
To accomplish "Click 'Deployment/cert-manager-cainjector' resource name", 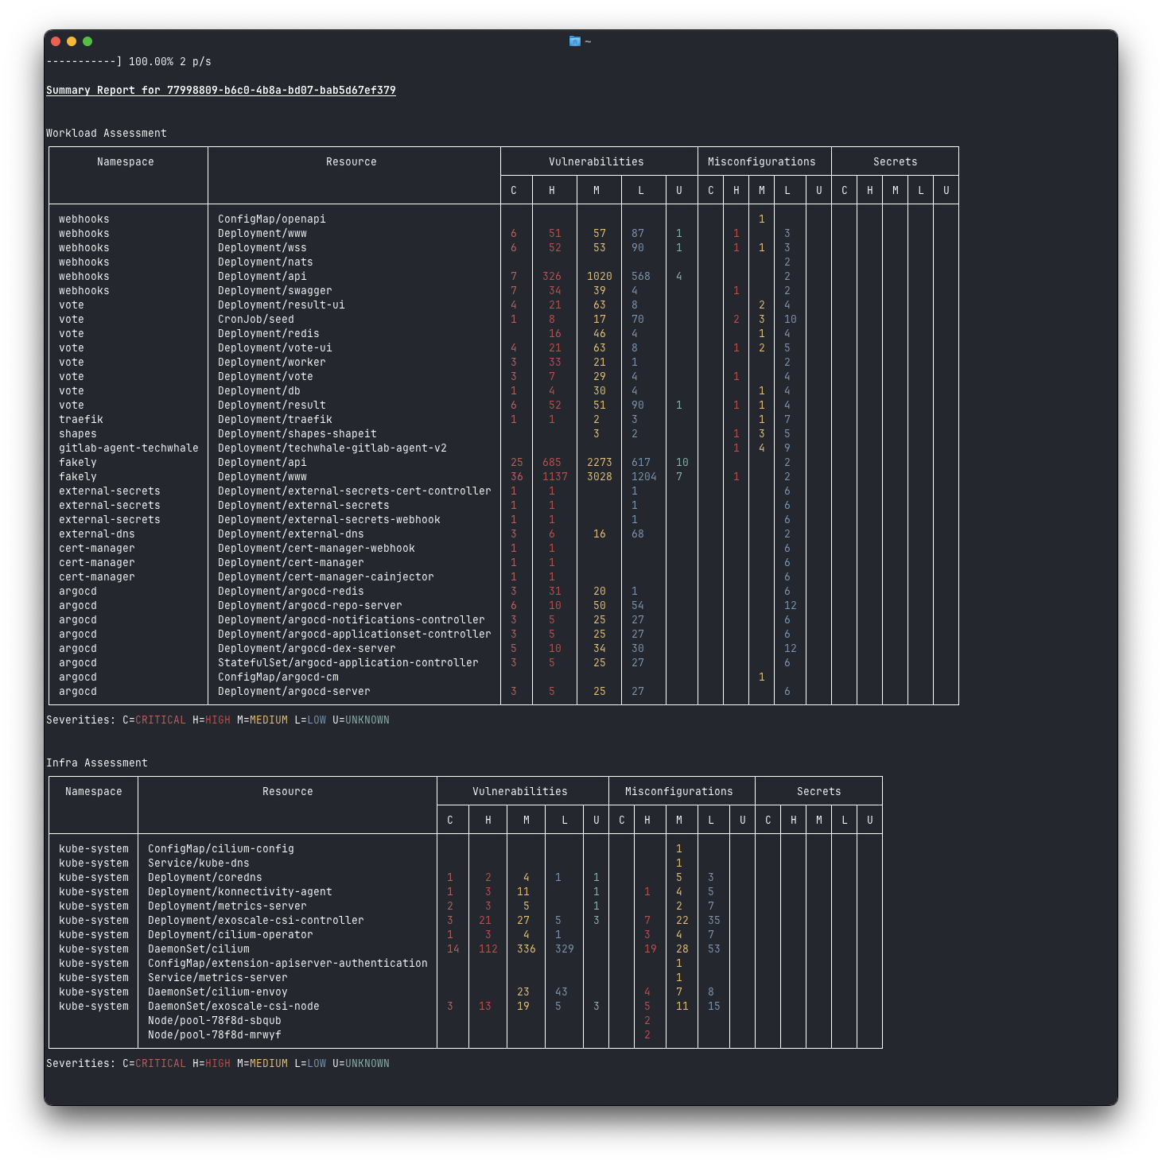I will coord(326,577).
